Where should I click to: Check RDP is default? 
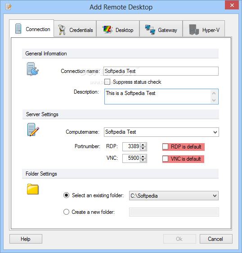pyautogui.click(x=165, y=147)
